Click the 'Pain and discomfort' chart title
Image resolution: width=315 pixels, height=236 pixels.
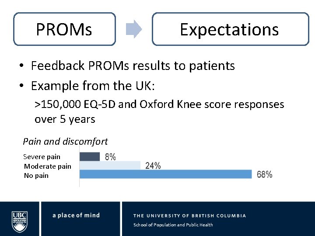65,142
